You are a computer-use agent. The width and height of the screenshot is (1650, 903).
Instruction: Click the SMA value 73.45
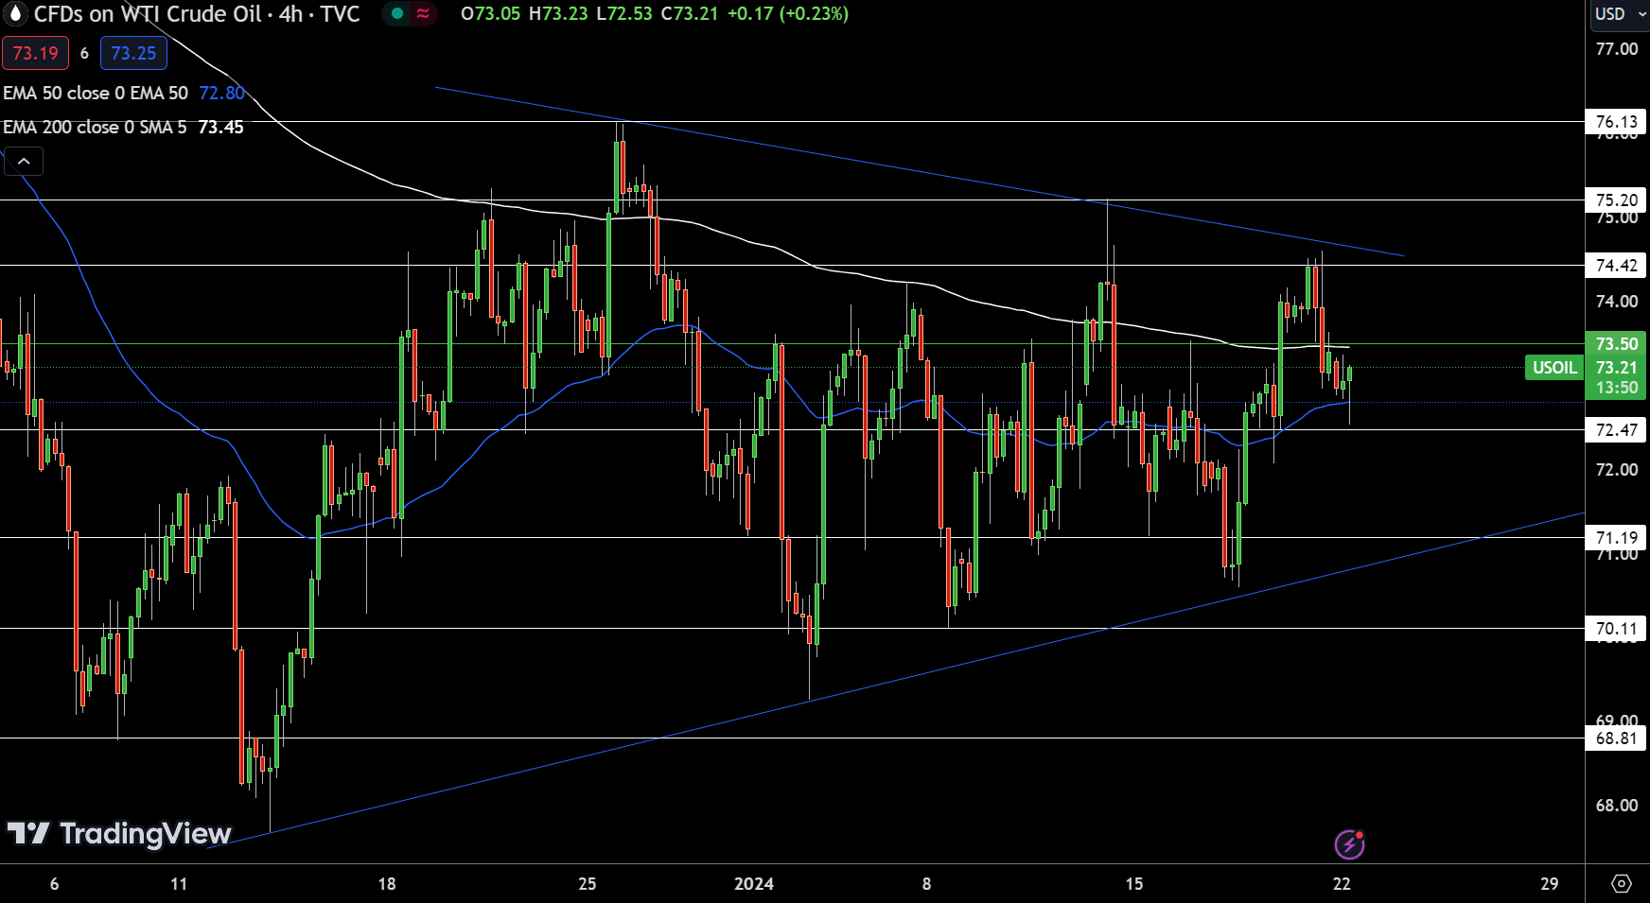220,127
